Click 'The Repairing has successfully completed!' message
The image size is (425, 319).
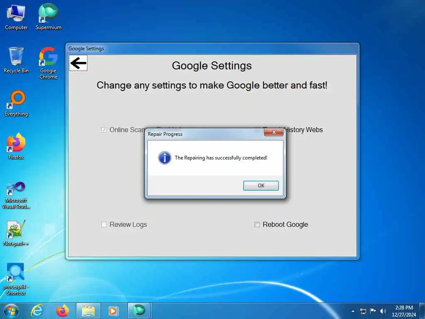(221, 157)
